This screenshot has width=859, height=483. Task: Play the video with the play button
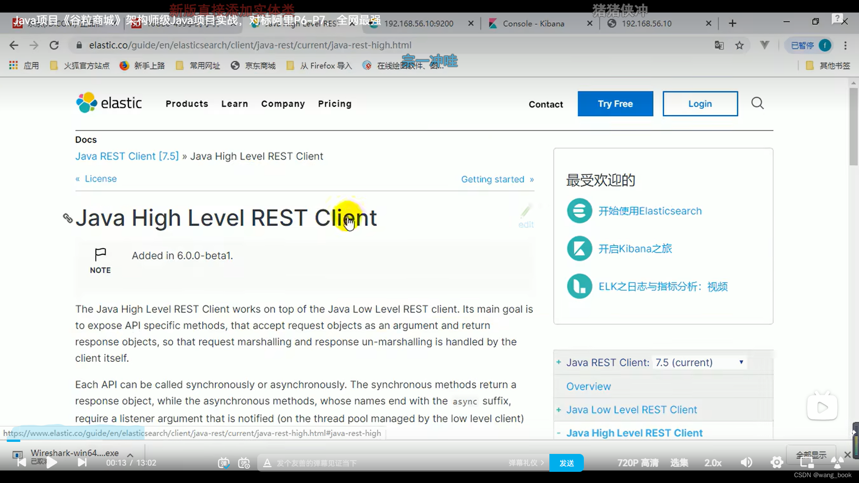coord(52,462)
